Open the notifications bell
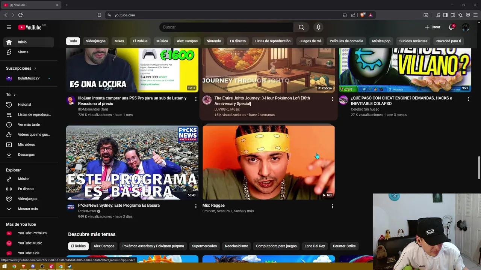 pos(451,27)
